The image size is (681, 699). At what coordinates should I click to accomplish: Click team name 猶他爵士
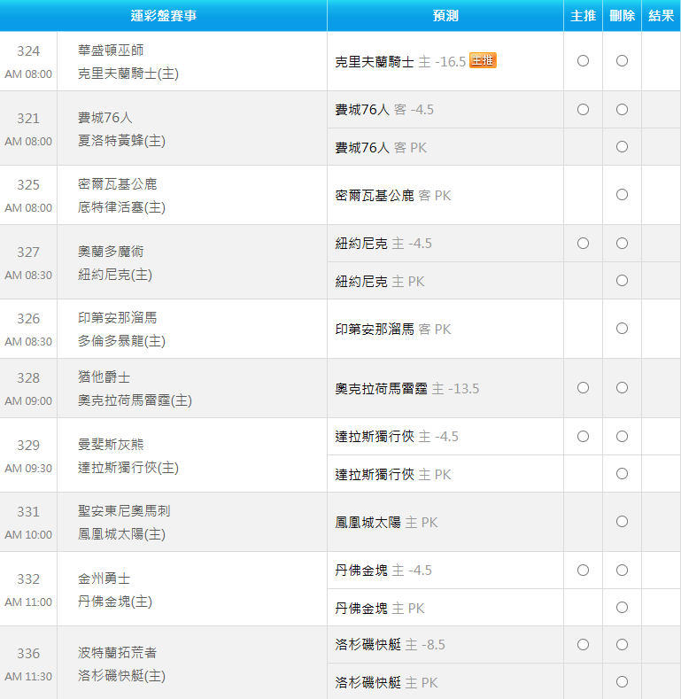coord(104,377)
